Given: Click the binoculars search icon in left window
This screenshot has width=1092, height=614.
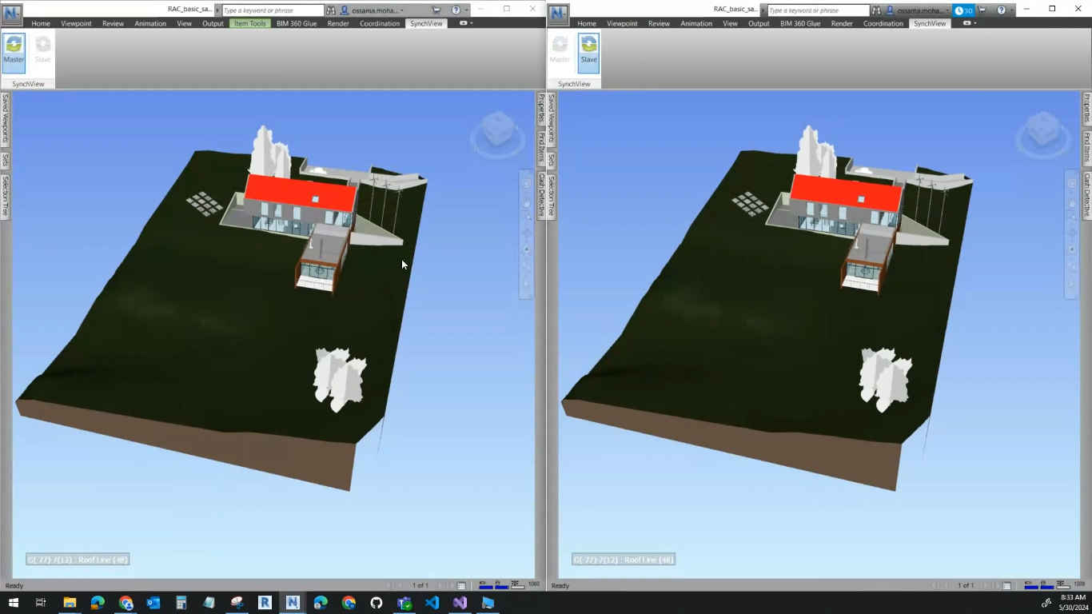Looking at the screenshot, I should click(x=332, y=10).
